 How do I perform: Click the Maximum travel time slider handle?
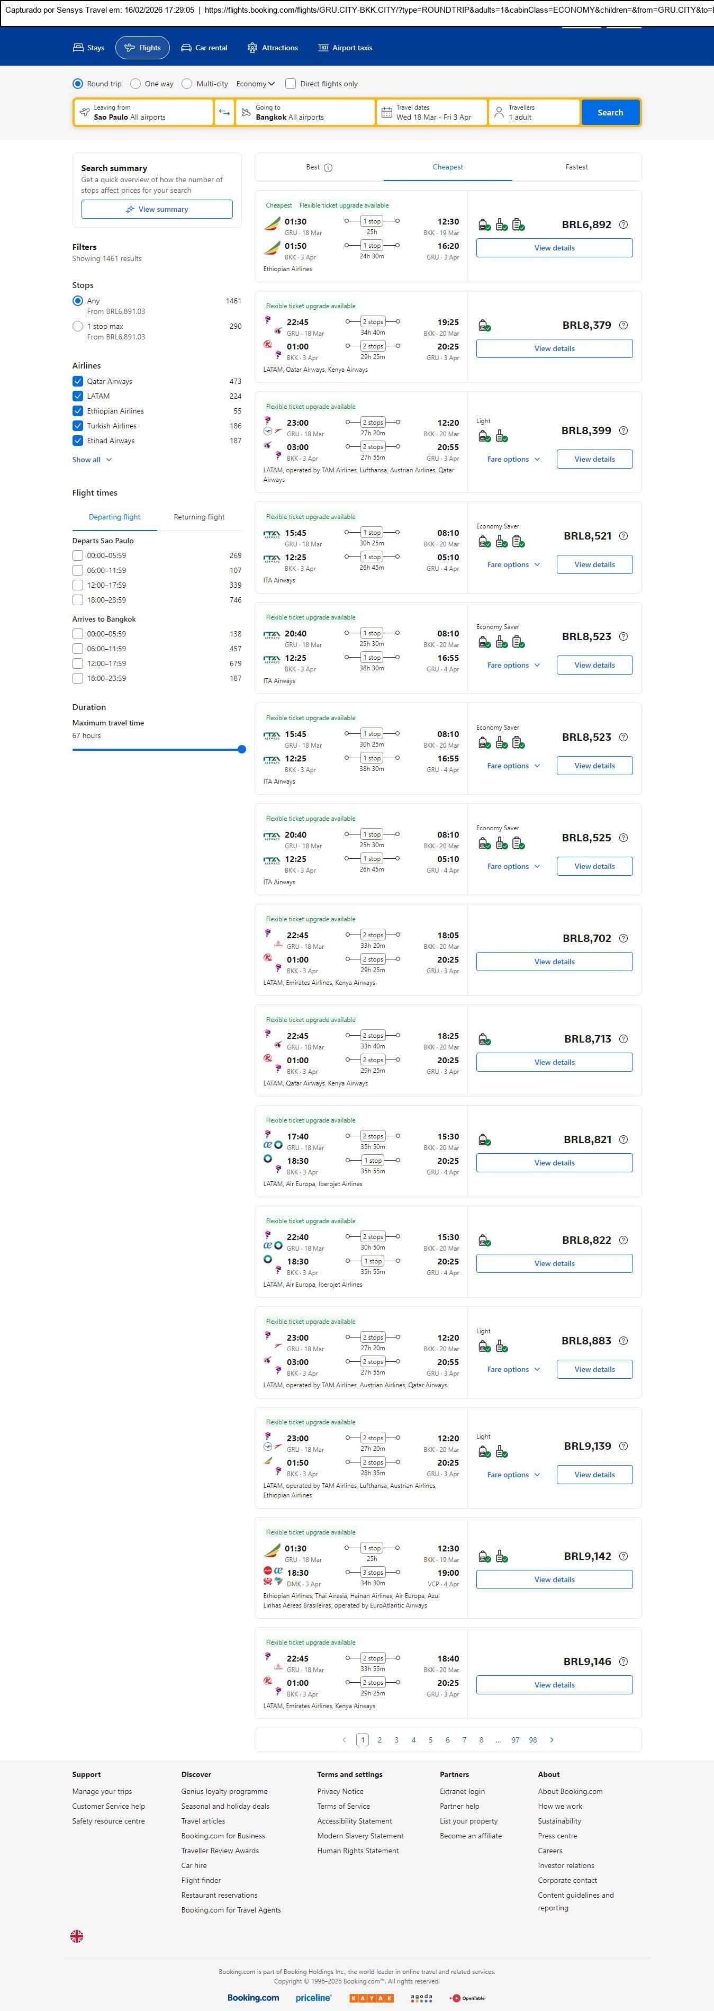pos(242,749)
